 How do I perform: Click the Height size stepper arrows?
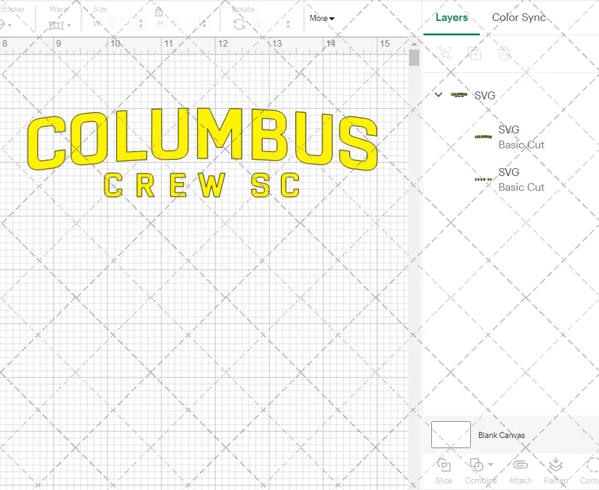[204, 24]
